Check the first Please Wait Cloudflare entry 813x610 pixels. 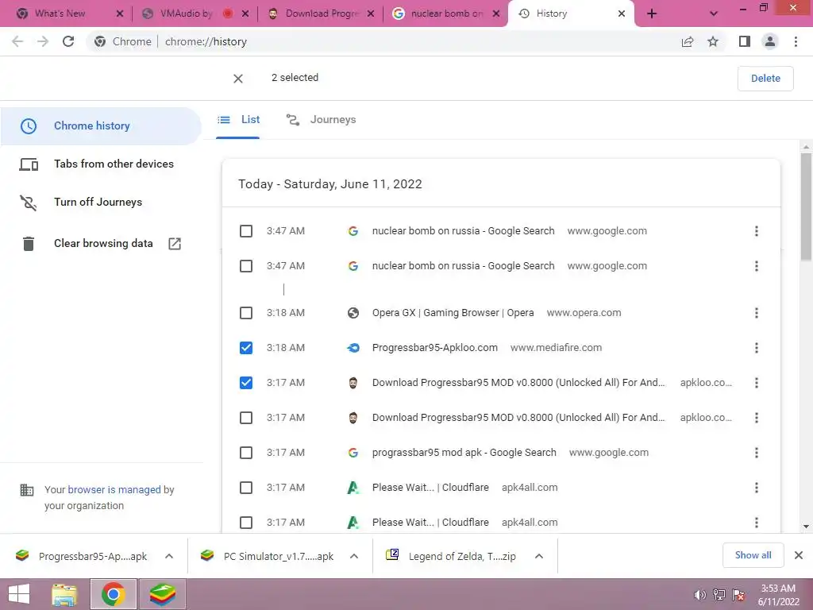coord(246,488)
